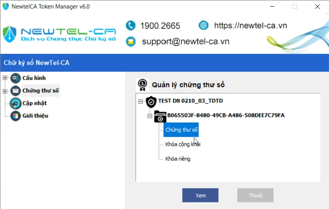
Task: Click the key container folder icon
Action: click(x=160, y=117)
